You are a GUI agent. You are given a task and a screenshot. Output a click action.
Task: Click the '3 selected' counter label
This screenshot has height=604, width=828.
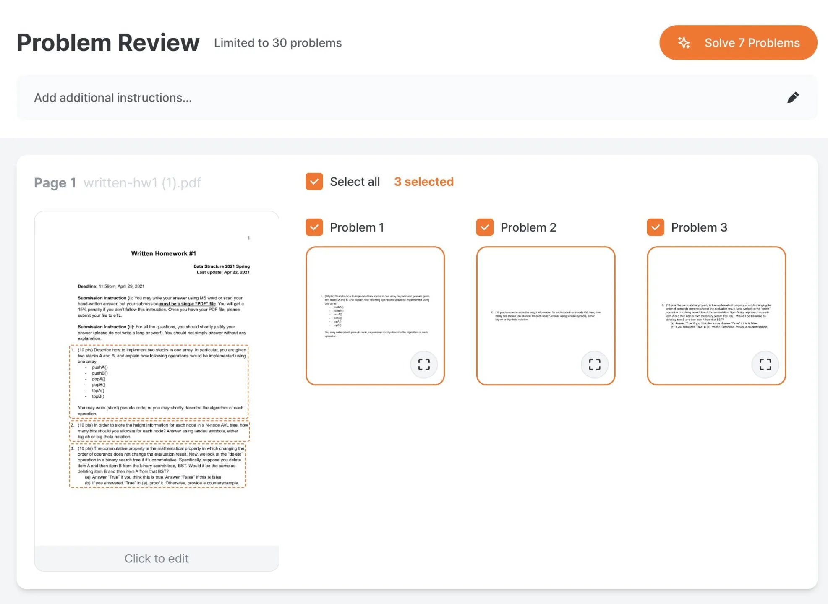[x=423, y=181]
